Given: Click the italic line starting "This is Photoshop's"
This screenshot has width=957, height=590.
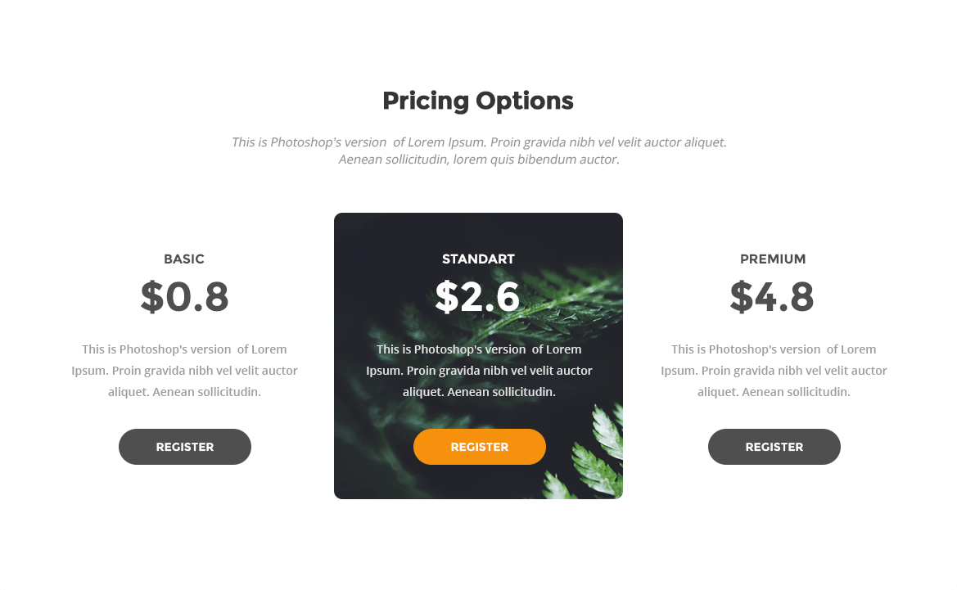Looking at the screenshot, I should tap(479, 142).
